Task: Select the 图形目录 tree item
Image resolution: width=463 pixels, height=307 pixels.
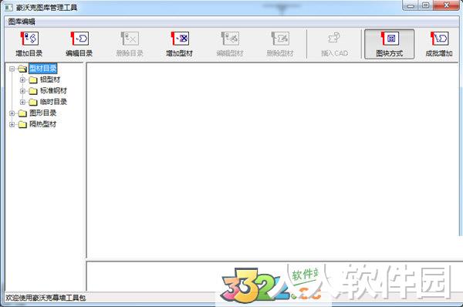Action: point(42,113)
